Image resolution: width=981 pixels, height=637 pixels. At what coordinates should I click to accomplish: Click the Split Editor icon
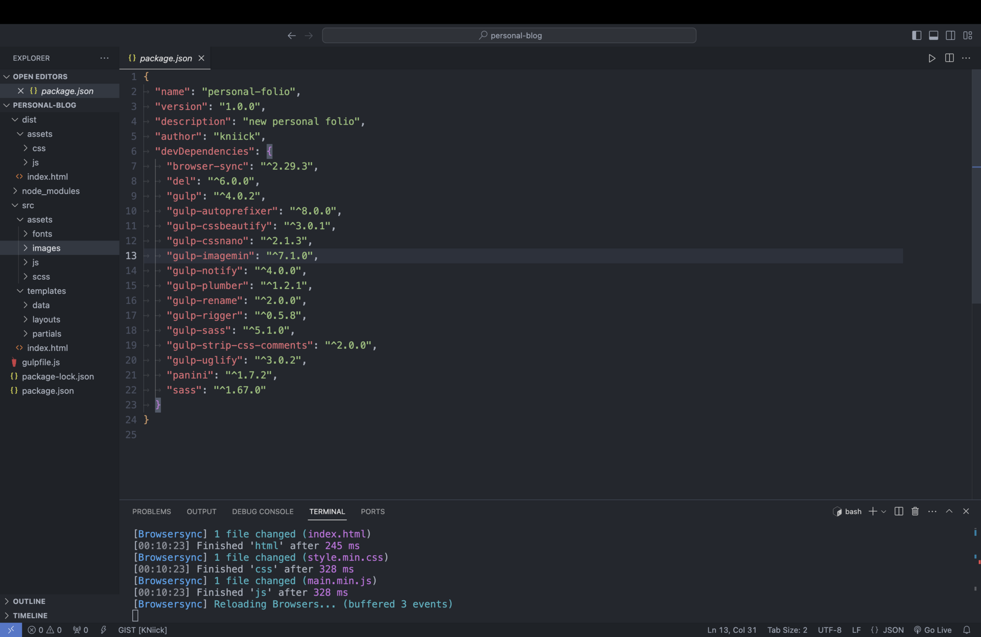click(949, 58)
